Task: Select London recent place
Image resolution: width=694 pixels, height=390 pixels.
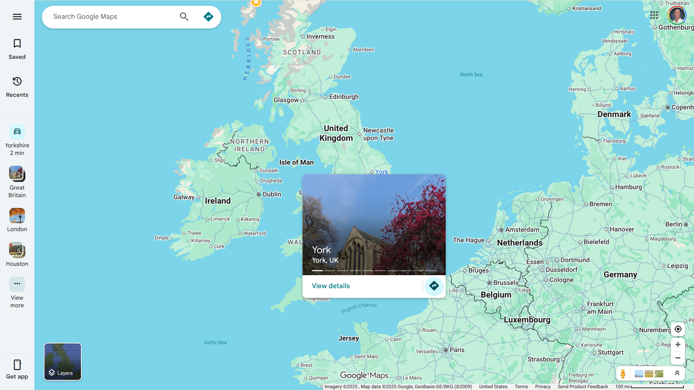Action: [17, 220]
